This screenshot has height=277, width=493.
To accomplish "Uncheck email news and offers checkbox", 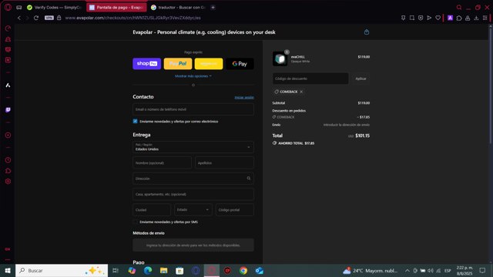I will pos(136,122).
